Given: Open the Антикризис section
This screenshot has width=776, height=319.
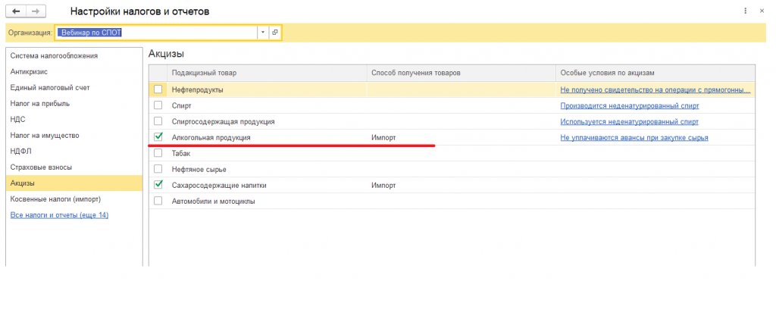Looking at the screenshot, I should point(74,72).
